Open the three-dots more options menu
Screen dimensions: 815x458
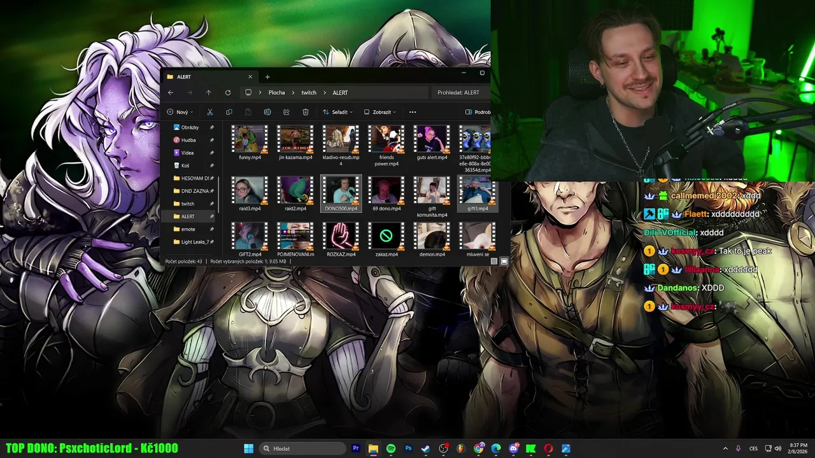point(413,112)
